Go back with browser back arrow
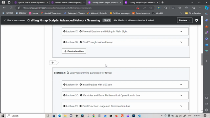The width and height of the screenshot is (210, 118). [x=4, y=8]
